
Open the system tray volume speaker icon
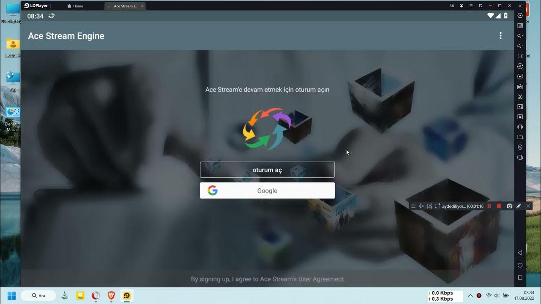click(497, 296)
